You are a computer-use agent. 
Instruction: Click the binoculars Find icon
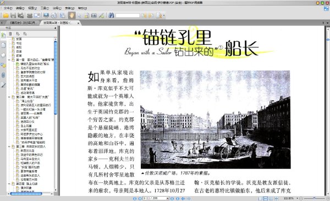pyautogui.click(x=111, y=15)
